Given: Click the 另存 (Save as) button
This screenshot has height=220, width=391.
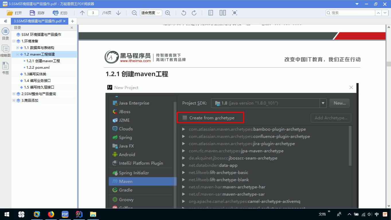Looking at the screenshot, I should pyautogui.click(x=37, y=13).
